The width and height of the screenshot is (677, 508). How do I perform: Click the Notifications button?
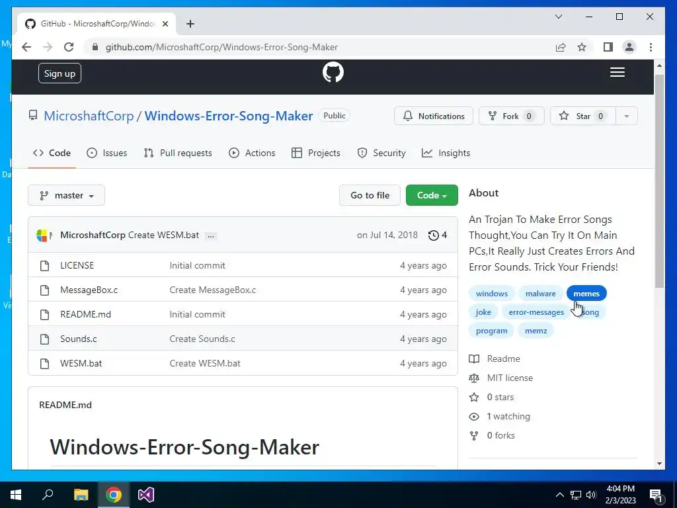pyautogui.click(x=434, y=116)
